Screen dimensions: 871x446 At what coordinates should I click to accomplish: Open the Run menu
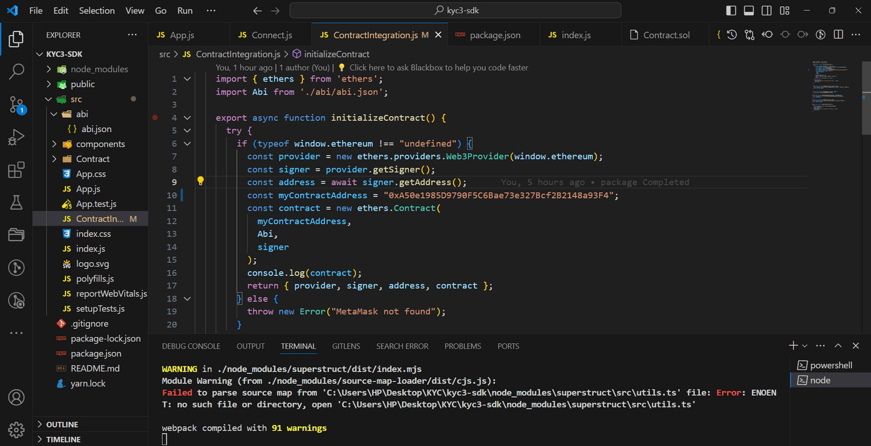[185, 10]
